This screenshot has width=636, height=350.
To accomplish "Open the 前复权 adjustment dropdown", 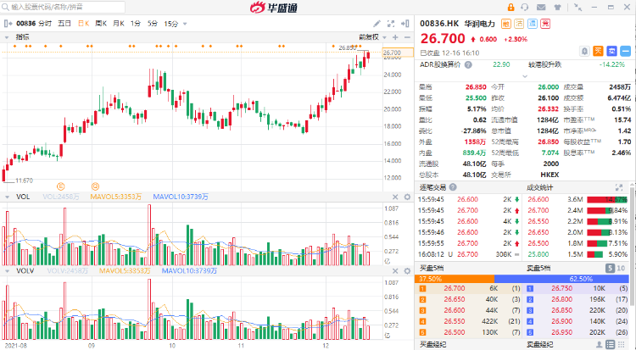I will [x=384, y=37].
